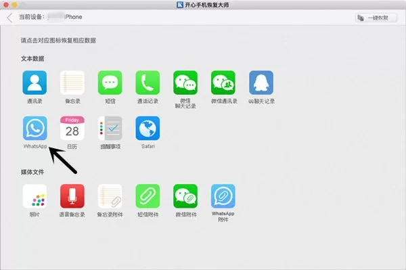Choose the 短信附件 message attachments icon
The height and width of the screenshot is (270, 406).
tap(148, 196)
